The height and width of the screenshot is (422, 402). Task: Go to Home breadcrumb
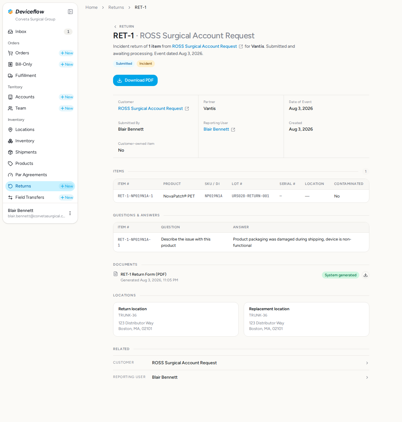tap(91, 7)
